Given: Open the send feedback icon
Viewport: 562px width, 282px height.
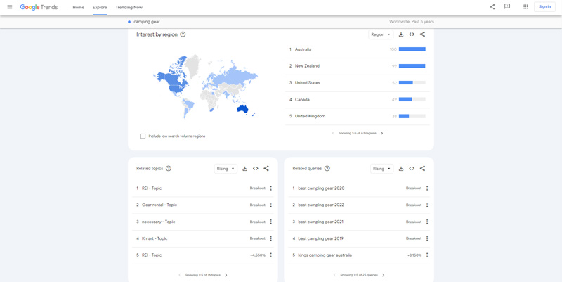Looking at the screenshot, I should [x=507, y=7].
